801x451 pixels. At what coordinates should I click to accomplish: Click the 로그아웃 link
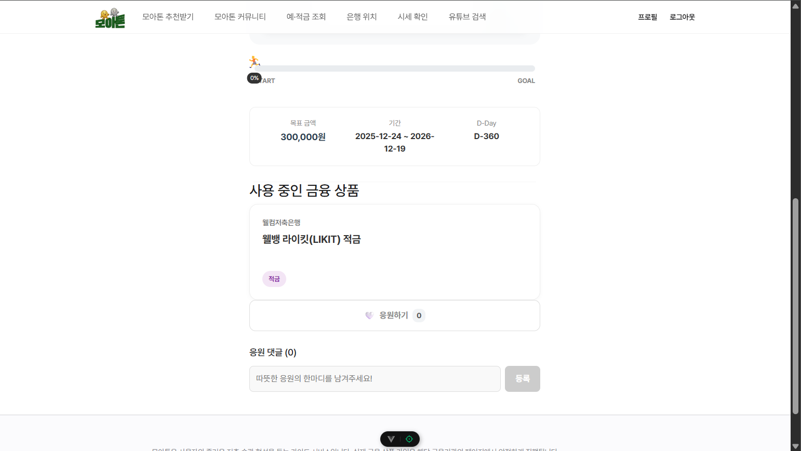(682, 17)
